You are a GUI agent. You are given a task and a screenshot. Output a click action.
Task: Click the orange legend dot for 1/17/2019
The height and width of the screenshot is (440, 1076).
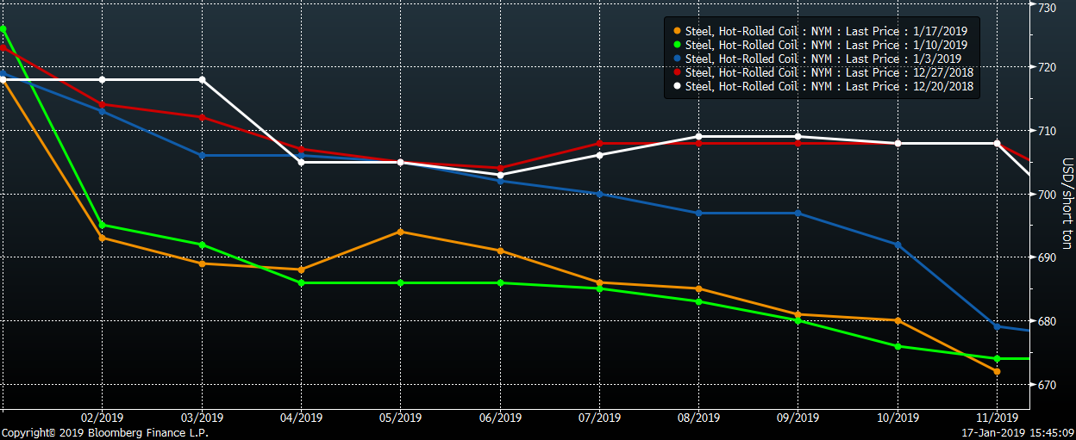[x=679, y=32]
